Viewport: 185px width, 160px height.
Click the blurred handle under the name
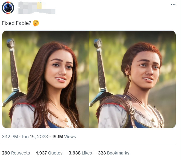[x=36, y=11]
